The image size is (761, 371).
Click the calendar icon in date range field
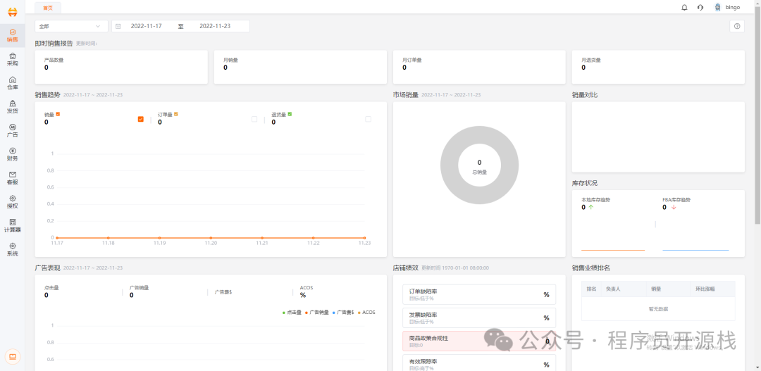(118, 26)
